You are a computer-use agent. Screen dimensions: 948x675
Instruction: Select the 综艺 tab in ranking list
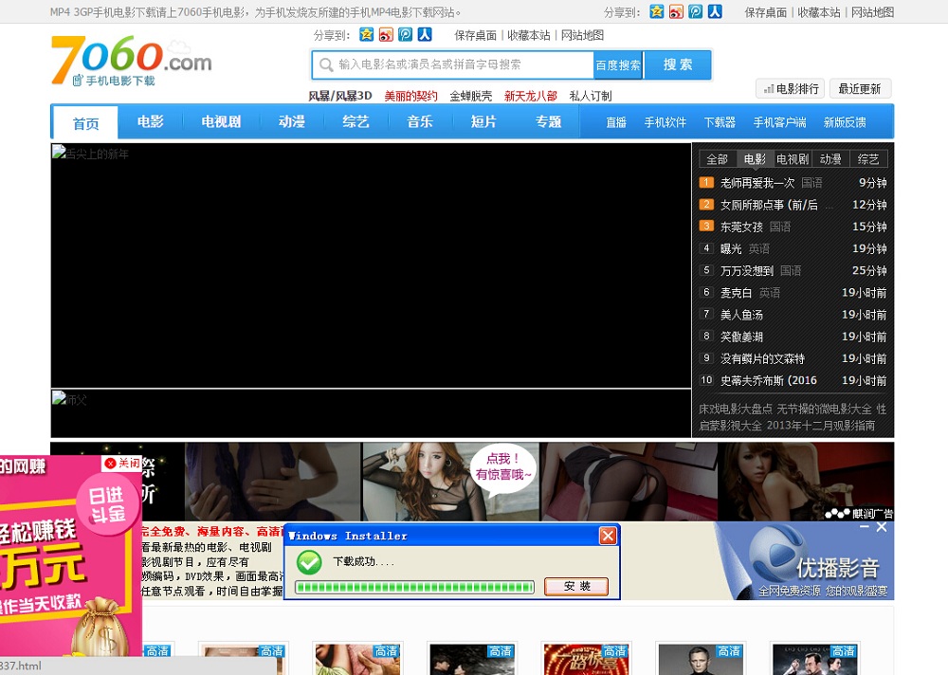868,159
